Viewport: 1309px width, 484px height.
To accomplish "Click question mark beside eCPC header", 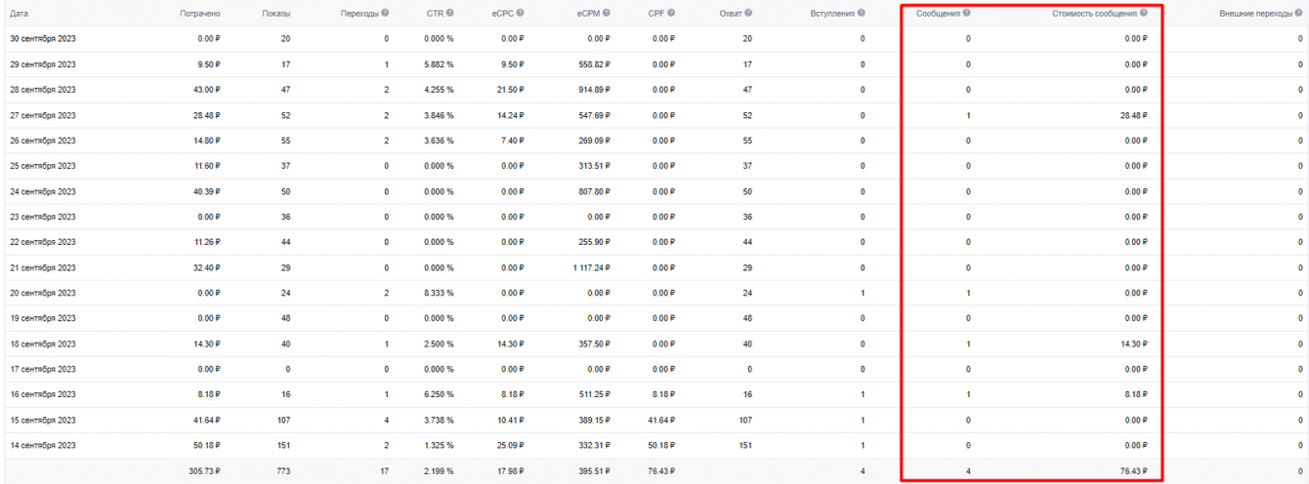I will [520, 13].
